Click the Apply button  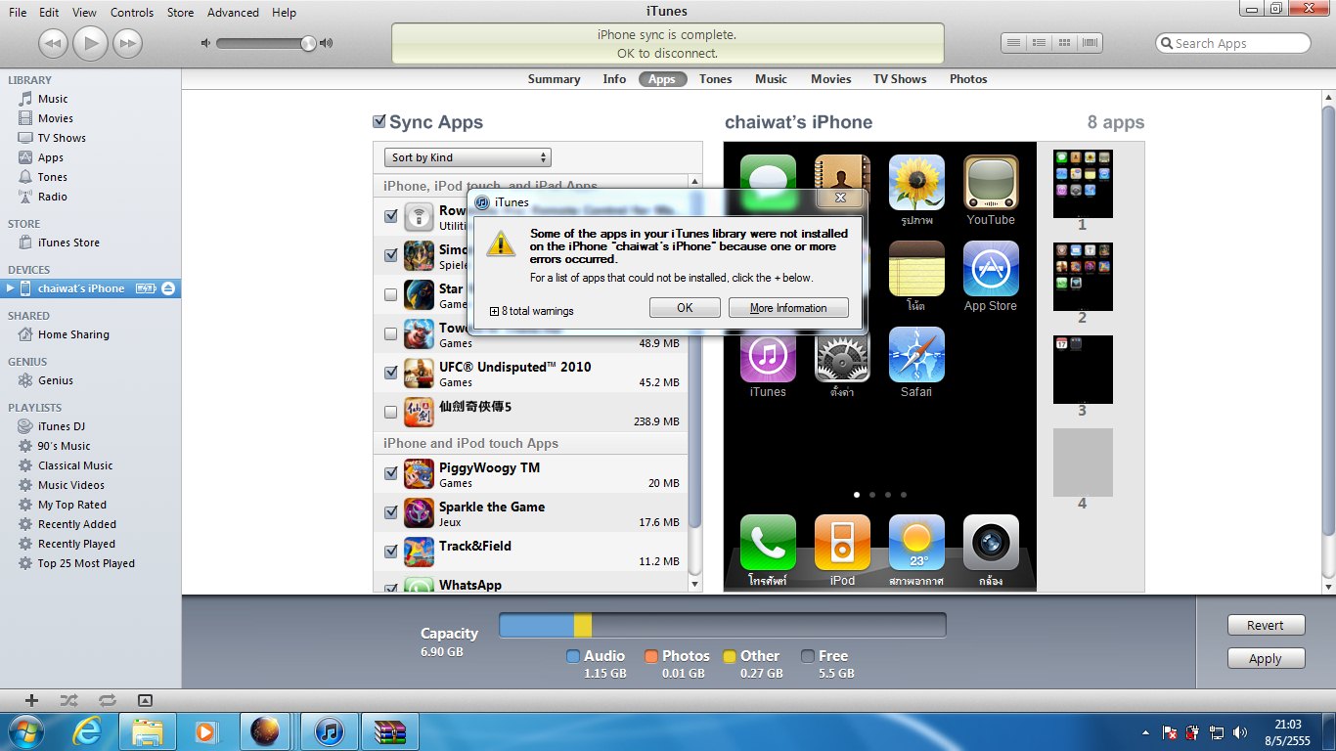click(x=1266, y=658)
